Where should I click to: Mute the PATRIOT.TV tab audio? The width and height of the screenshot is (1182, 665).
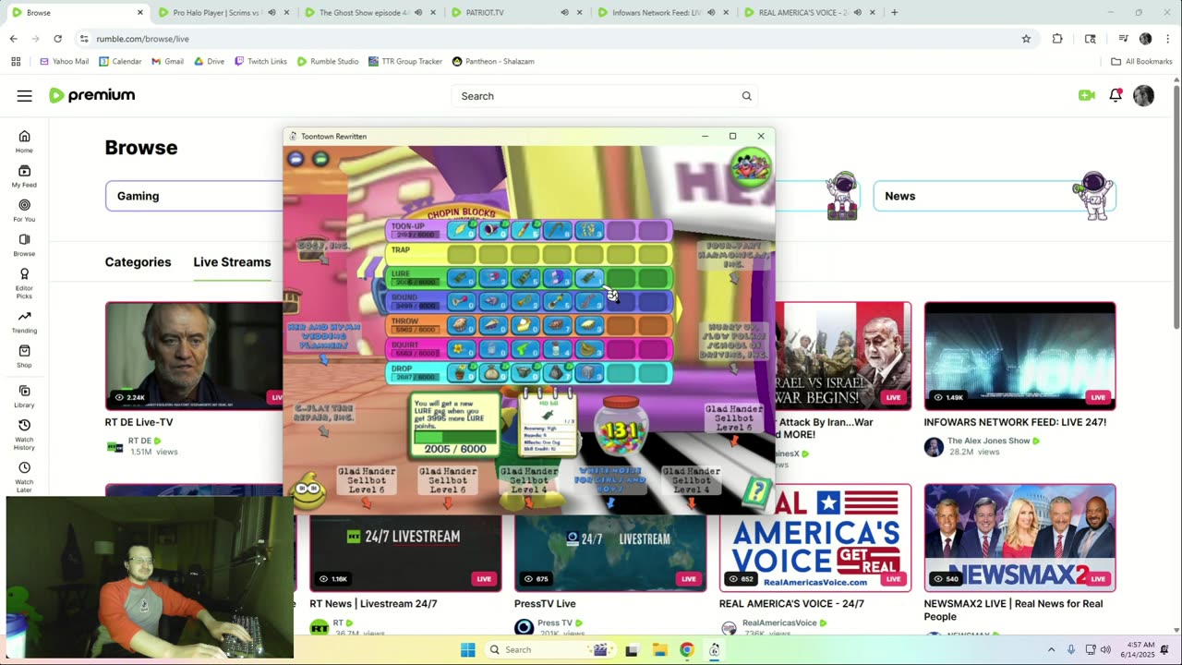(x=564, y=13)
